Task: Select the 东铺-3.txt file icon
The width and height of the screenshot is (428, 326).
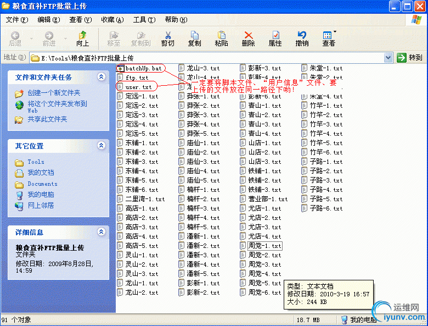Action: (x=120, y=162)
